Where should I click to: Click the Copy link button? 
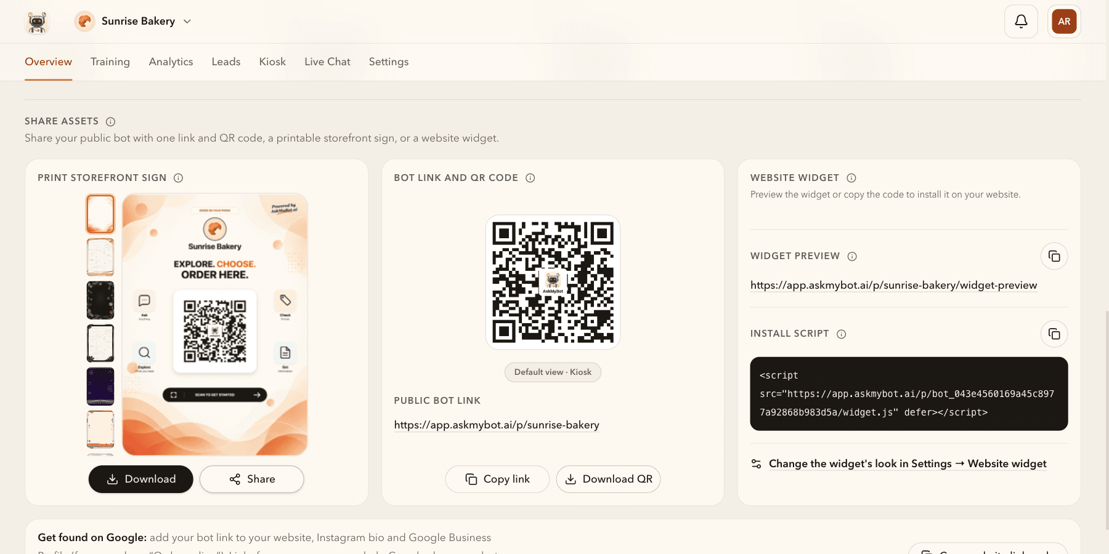(x=497, y=479)
